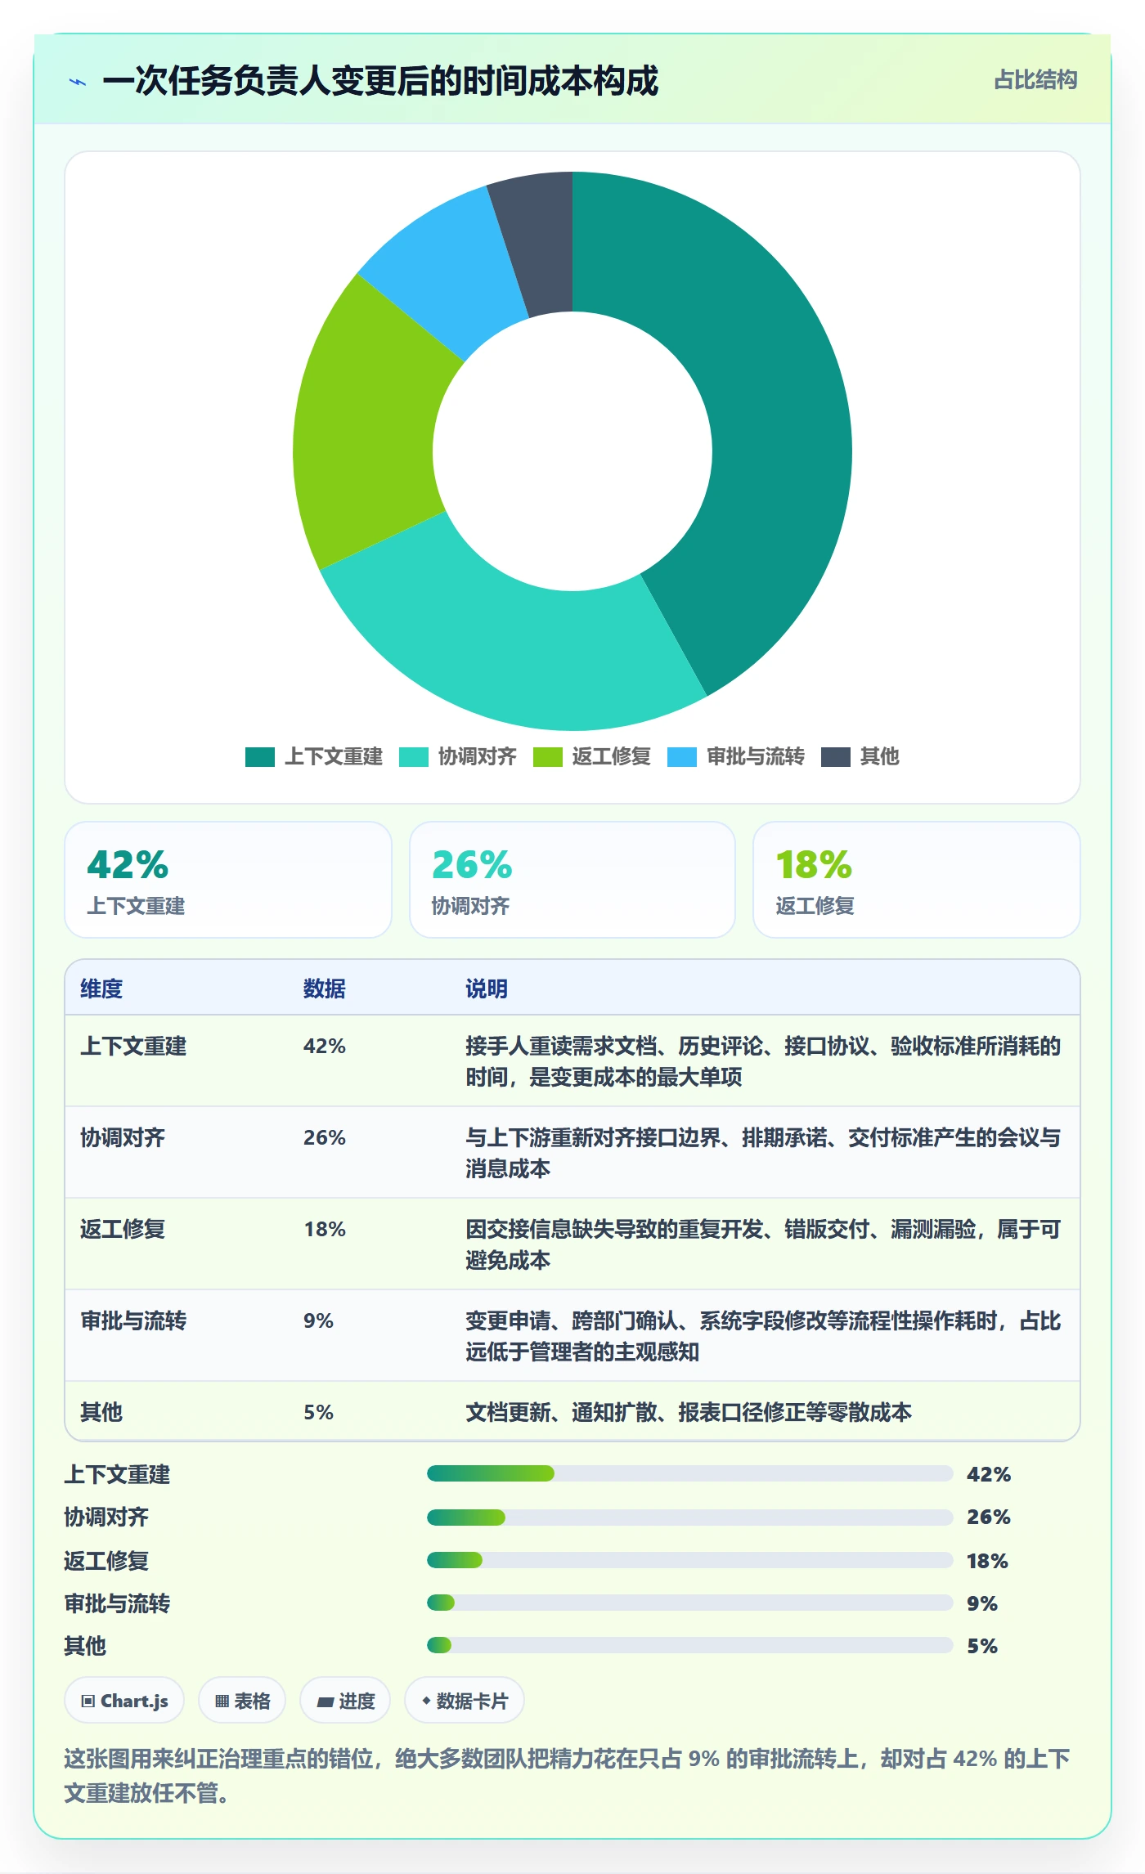1145x1874 pixels.
Task: Click the 协调对齐 legend color swatch
Action: tap(413, 757)
